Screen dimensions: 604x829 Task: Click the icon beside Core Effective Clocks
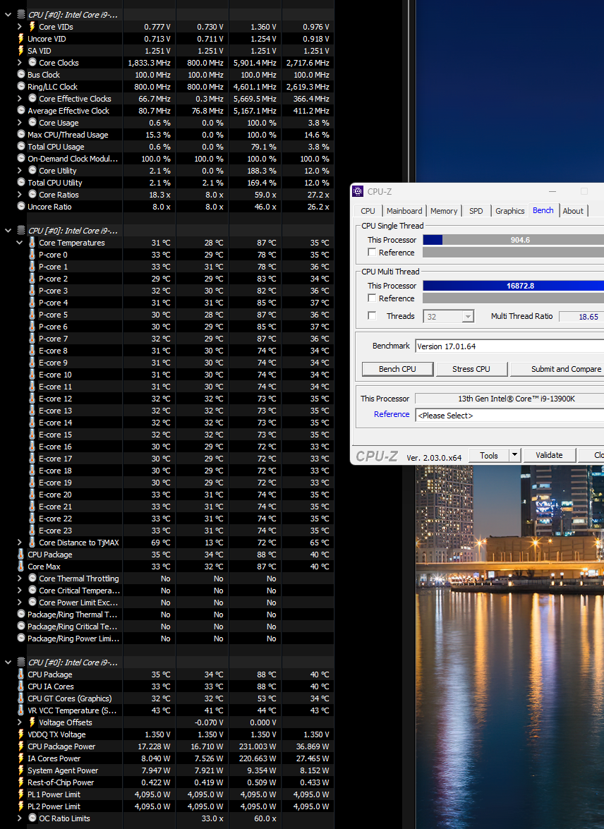(32, 98)
